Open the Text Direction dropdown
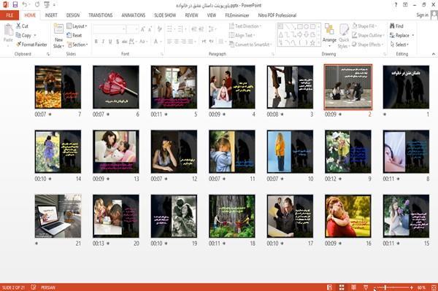438x291 pixels. pos(245,26)
